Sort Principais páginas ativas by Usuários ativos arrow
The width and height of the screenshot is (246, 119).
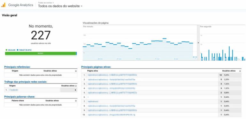(240, 71)
